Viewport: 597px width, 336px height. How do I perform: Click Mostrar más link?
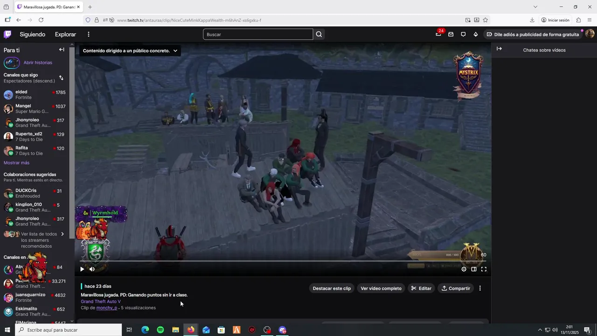(16, 163)
